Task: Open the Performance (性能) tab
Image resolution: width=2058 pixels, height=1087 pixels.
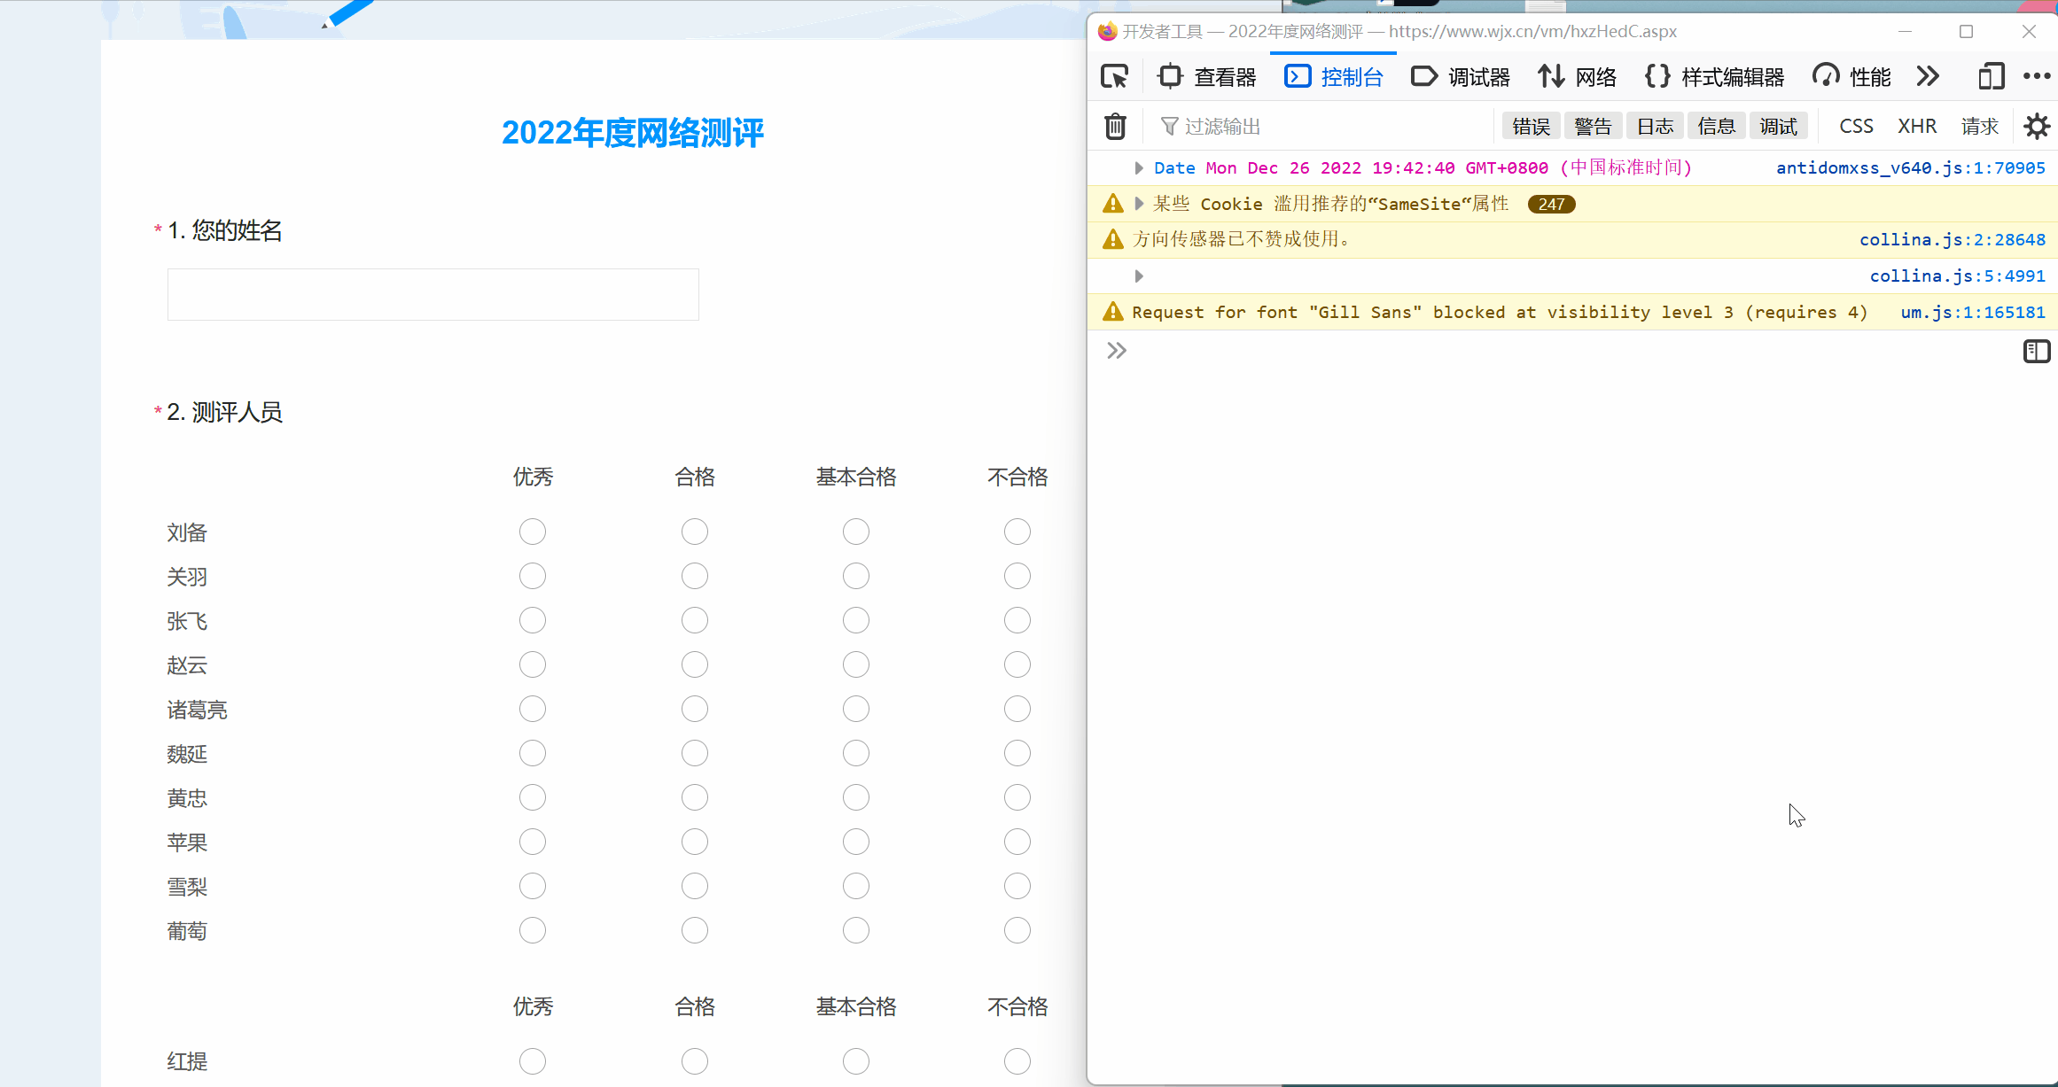Action: click(1851, 77)
